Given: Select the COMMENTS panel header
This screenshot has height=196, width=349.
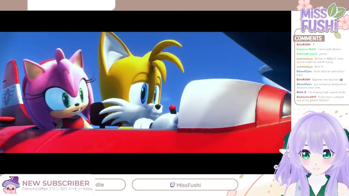Looking at the screenshot, I should click(x=309, y=38).
